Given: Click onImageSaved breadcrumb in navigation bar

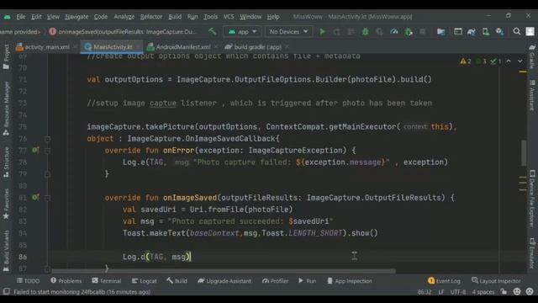Looking at the screenshot, I should click(x=124, y=32).
